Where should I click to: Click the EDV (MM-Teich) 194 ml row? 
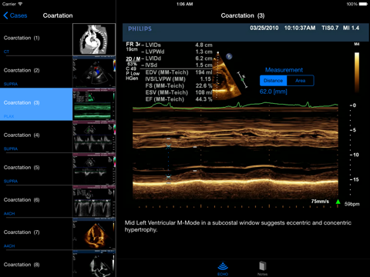click(179, 72)
